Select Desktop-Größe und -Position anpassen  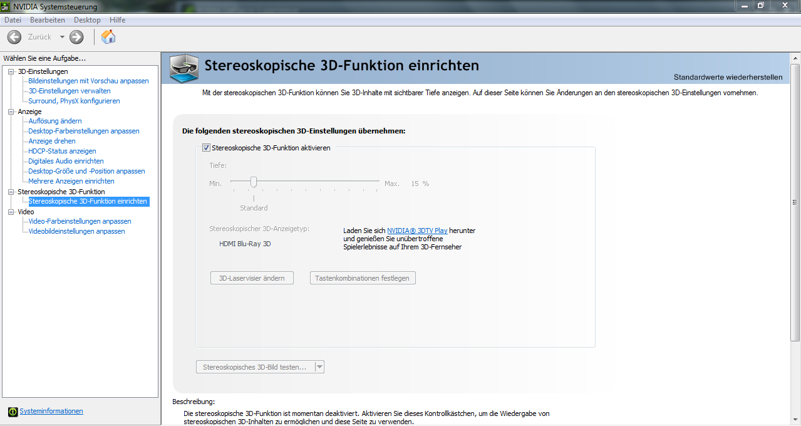(86, 171)
